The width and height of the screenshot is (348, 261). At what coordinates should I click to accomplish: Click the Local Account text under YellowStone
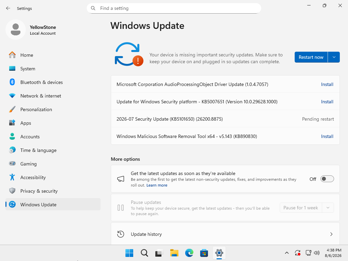pyautogui.click(x=42, y=33)
